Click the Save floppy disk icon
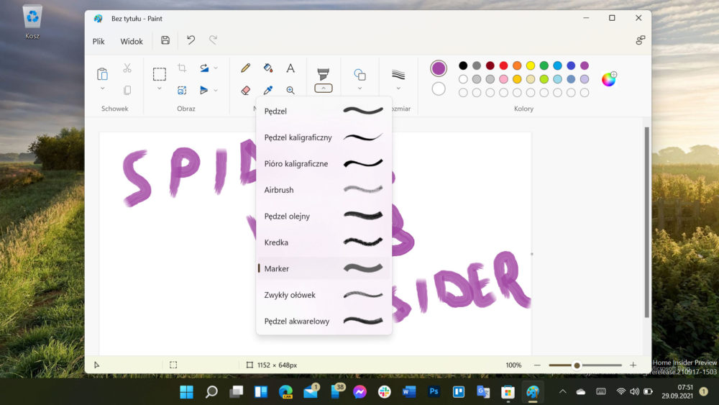719x405 pixels. click(x=165, y=40)
